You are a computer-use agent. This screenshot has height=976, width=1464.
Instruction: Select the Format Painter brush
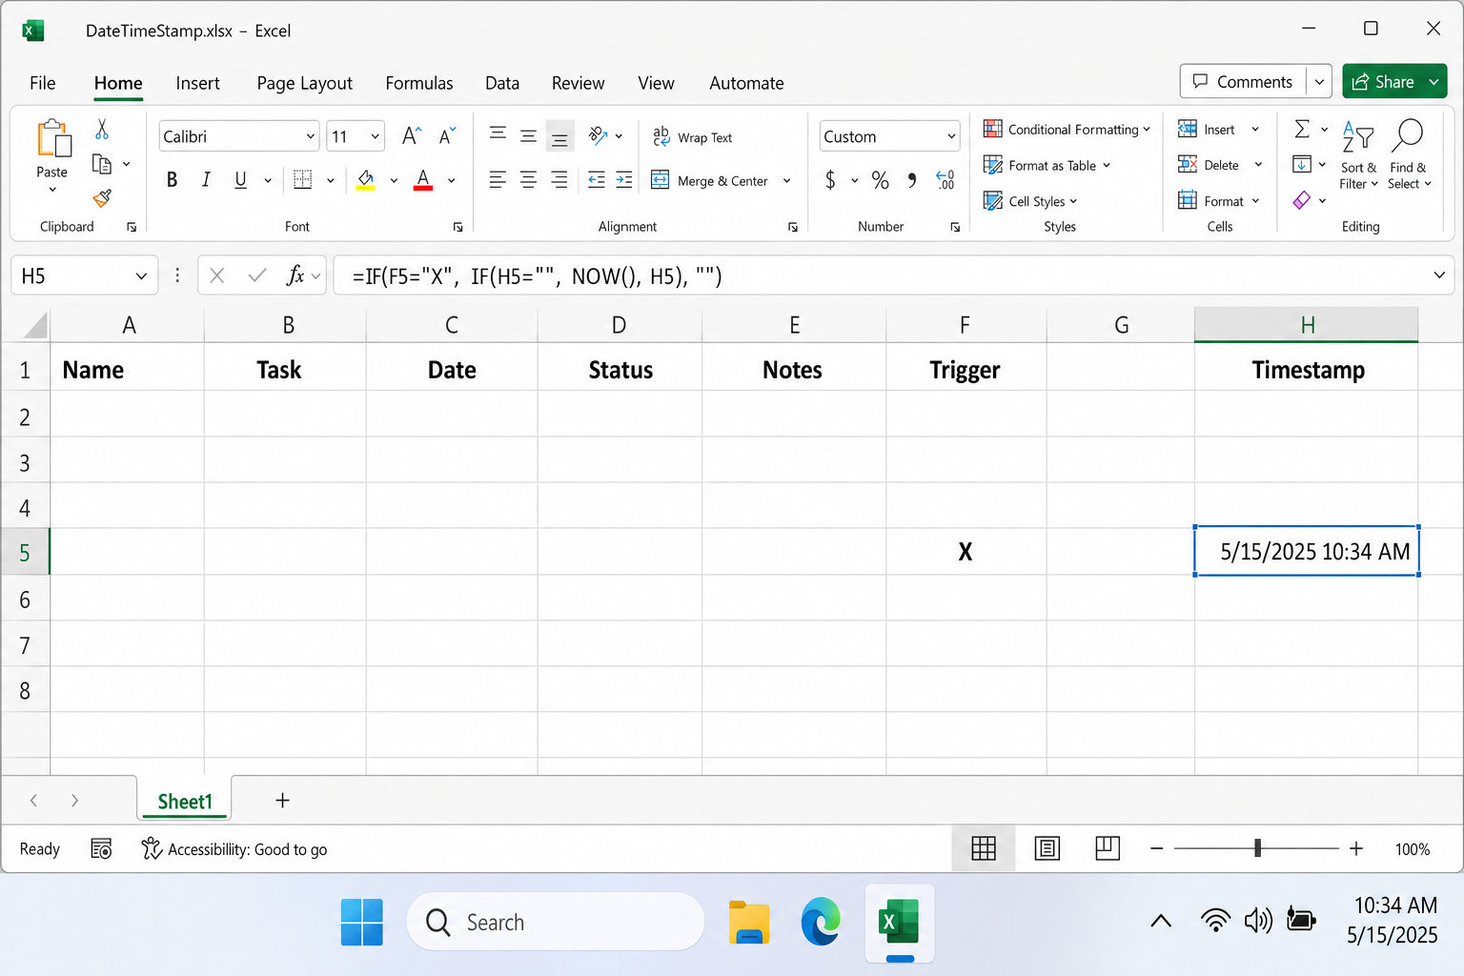point(102,198)
